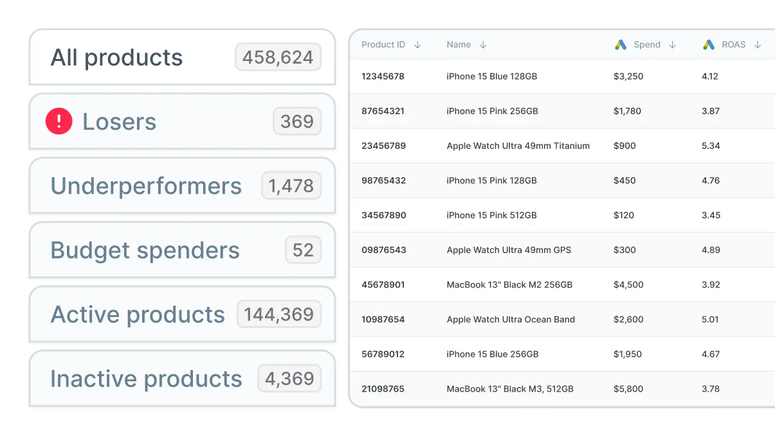
Task: Select the All products filter
Action: tap(183, 57)
